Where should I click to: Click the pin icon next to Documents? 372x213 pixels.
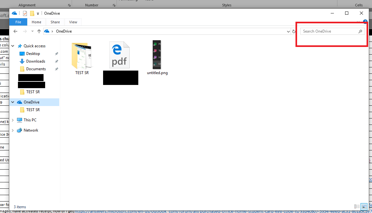[56, 69]
